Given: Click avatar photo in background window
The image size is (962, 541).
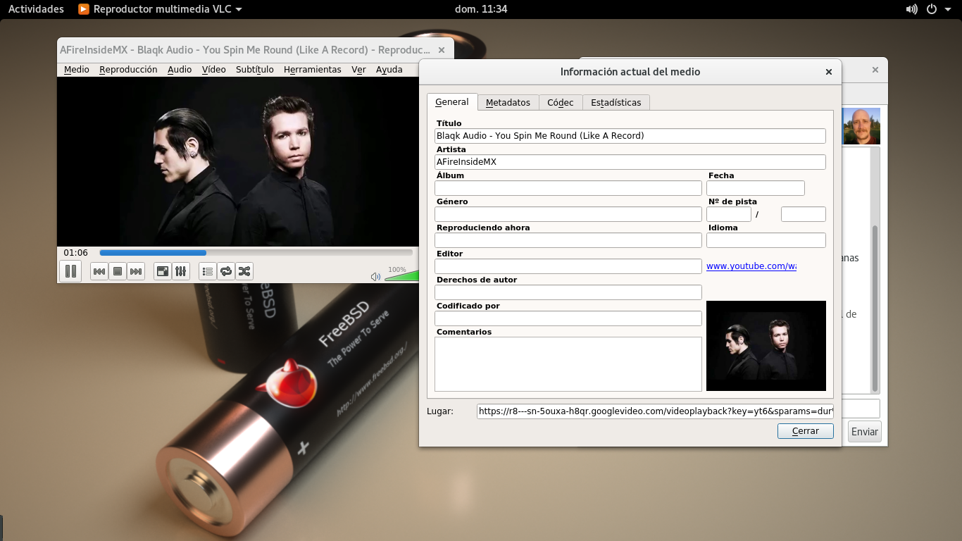Looking at the screenshot, I should pyautogui.click(x=861, y=126).
